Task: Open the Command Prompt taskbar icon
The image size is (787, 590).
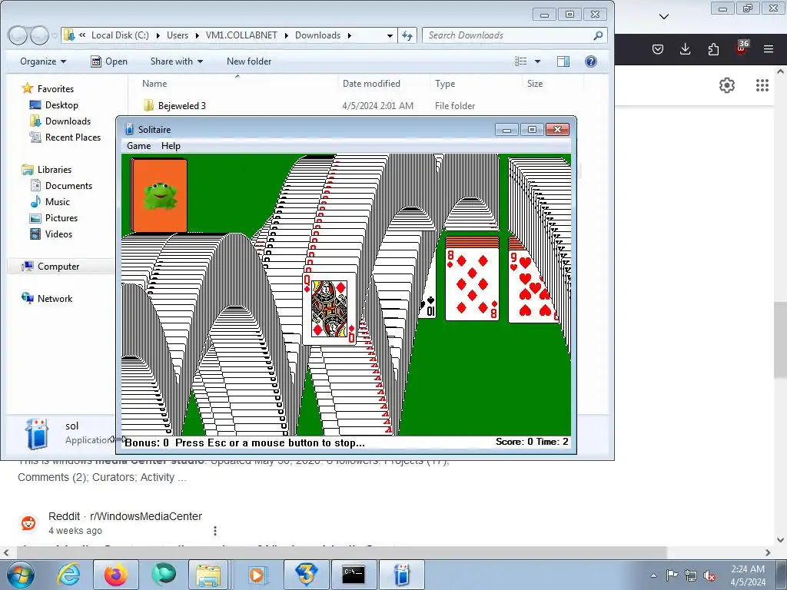Action: pyautogui.click(x=354, y=575)
